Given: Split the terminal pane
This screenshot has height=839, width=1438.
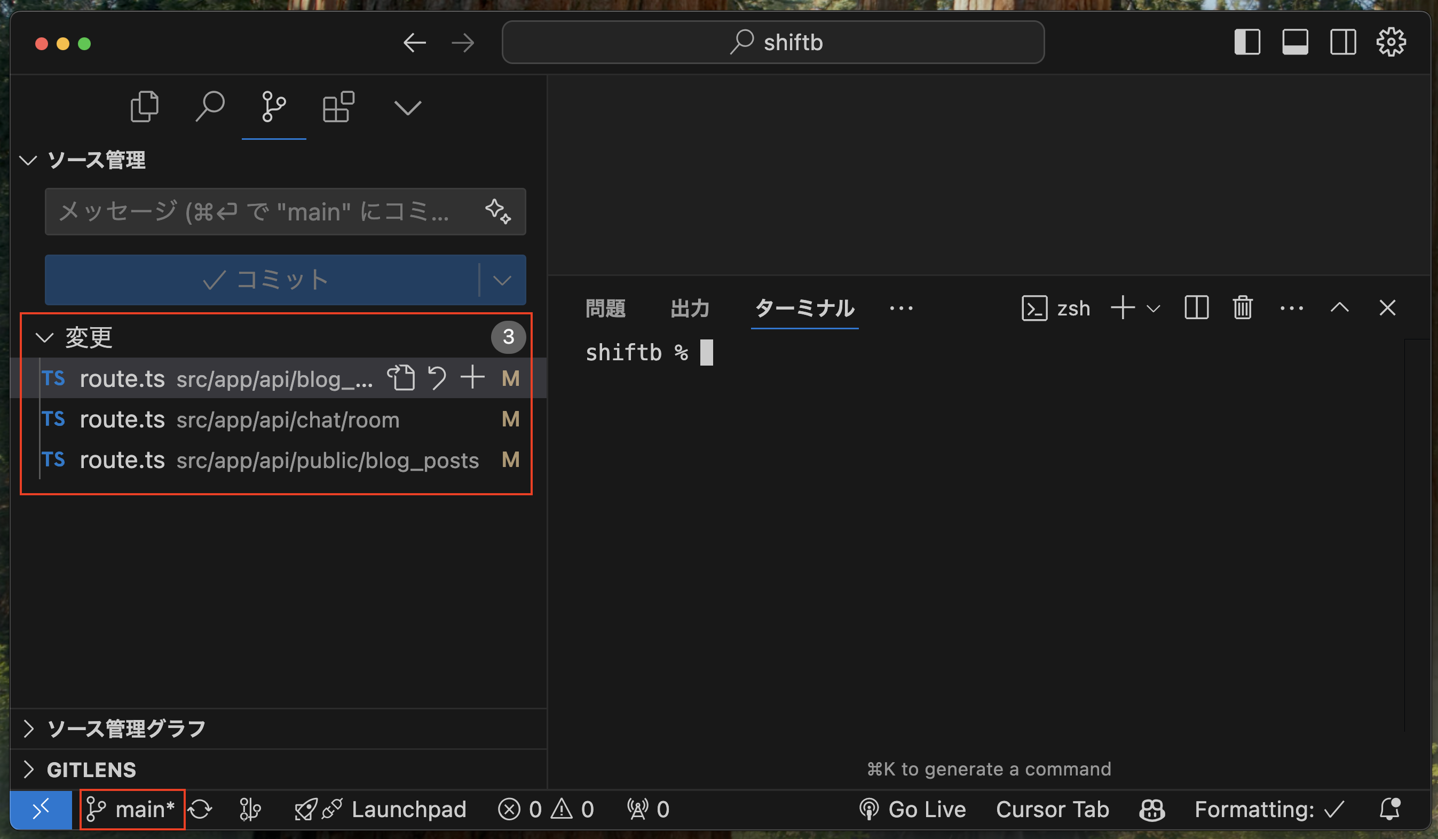Looking at the screenshot, I should tap(1196, 308).
